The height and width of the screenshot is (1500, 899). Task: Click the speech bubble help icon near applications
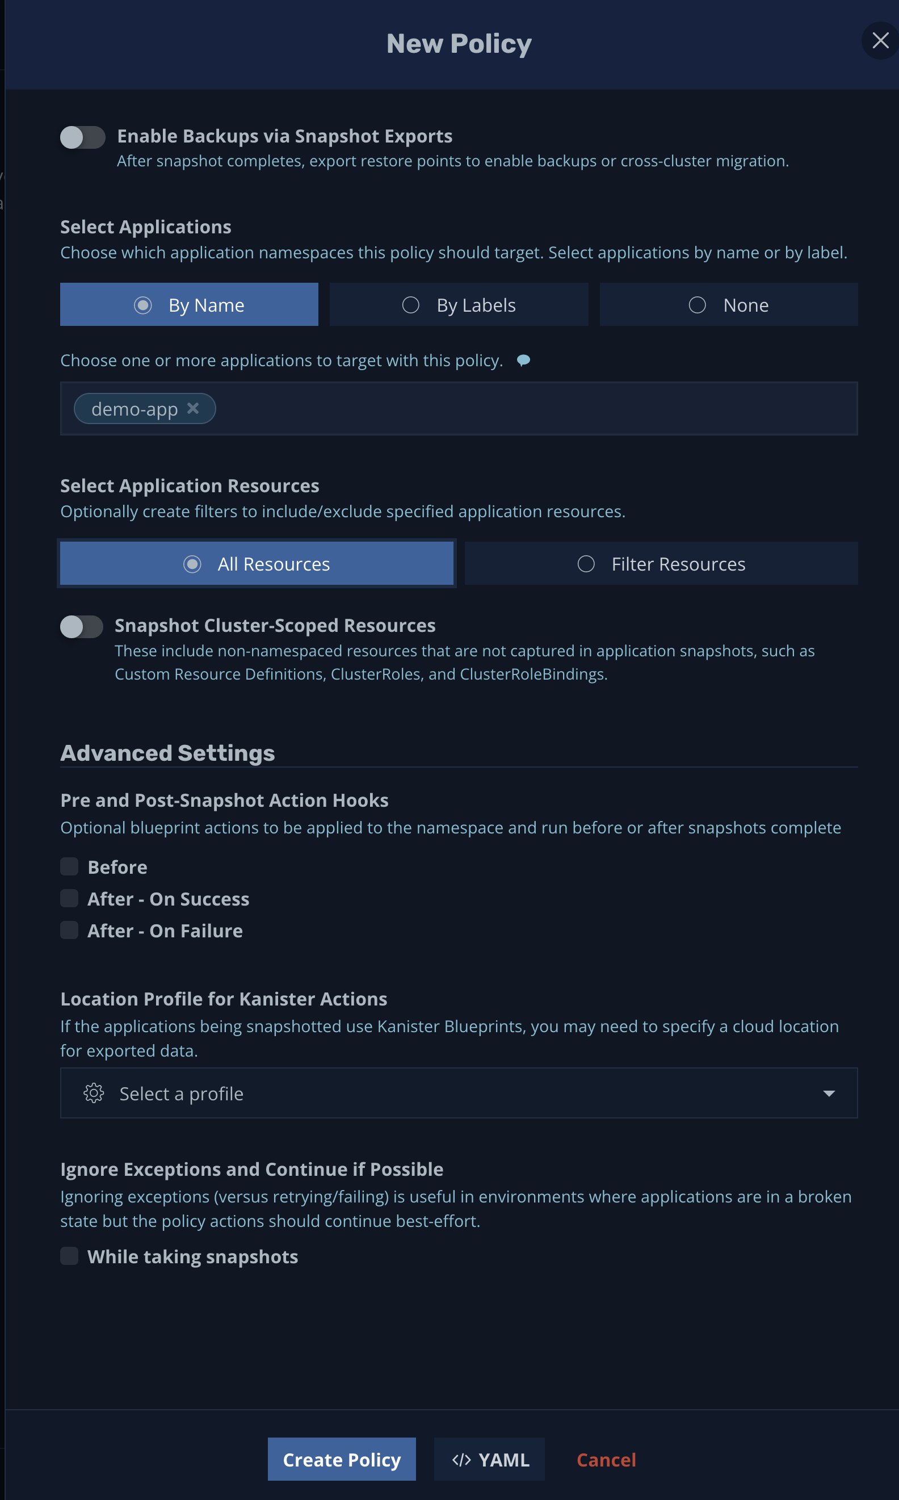tap(523, 360)
